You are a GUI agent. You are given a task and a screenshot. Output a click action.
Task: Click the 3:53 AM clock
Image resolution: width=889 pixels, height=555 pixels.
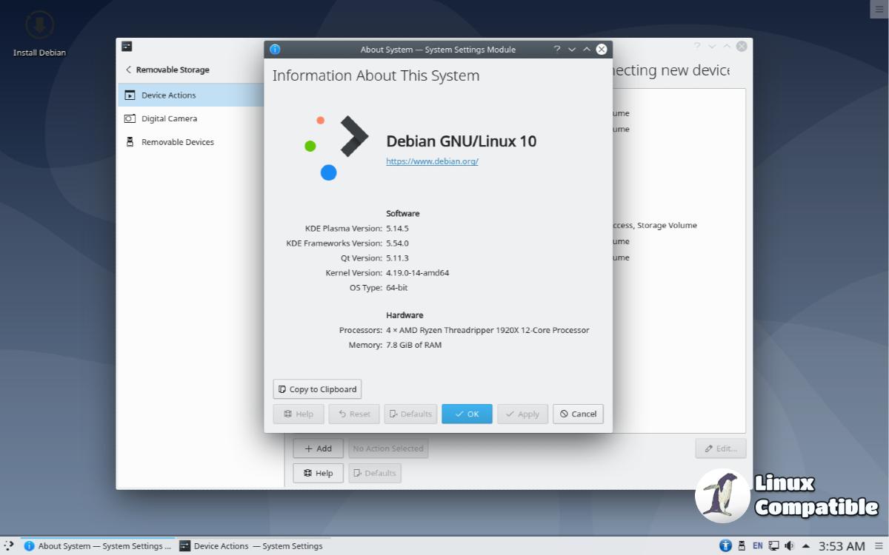pyautogui.click(x=842, y=546)
